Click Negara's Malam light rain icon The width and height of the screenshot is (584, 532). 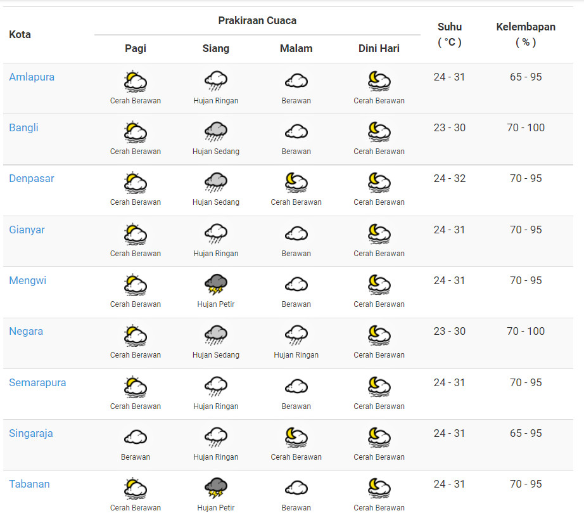296,335
